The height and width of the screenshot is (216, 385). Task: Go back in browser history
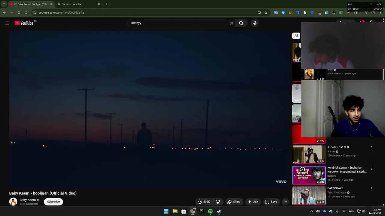(4, 13)
